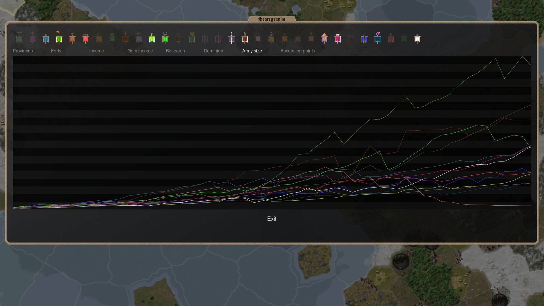Toggle the dim red banner with pagoda topper
The image size is (544, 306).
pos(125,37)
